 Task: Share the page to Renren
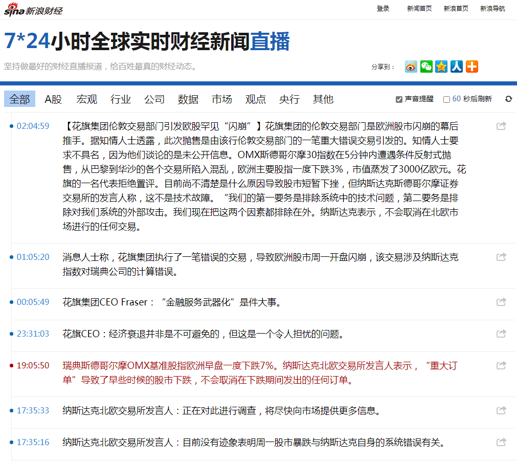(x=457, y=67)
